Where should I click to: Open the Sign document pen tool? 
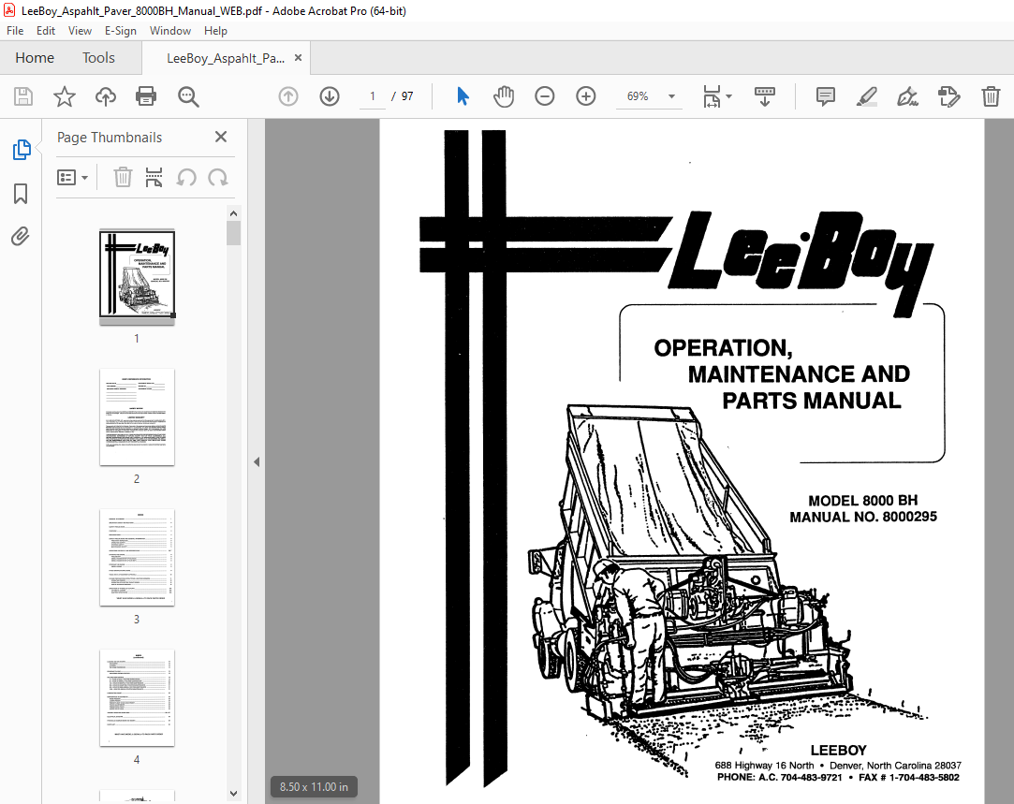pos(907,97)
